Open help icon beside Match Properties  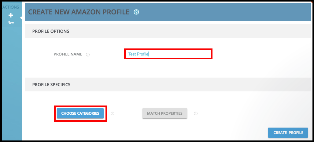coord(196,113)
